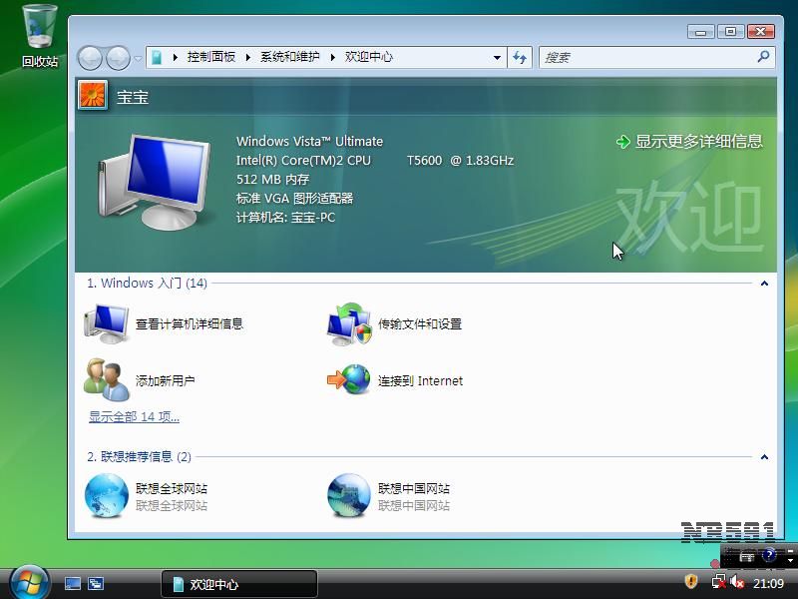Open the security shield tray icon

[x=690, y=582]
